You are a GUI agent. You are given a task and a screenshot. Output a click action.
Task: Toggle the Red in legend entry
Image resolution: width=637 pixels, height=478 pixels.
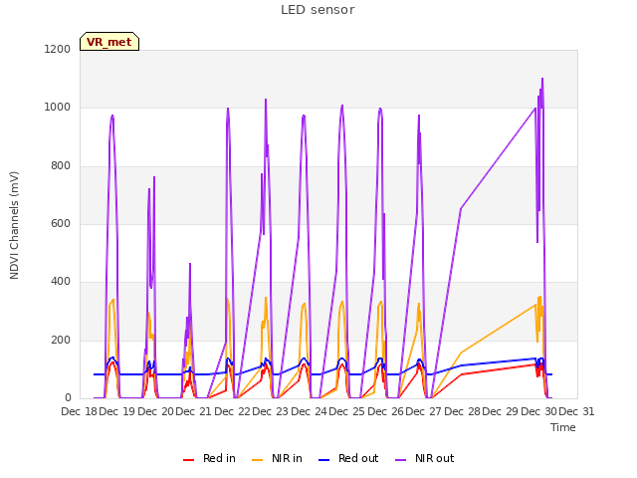coord(209,458)
